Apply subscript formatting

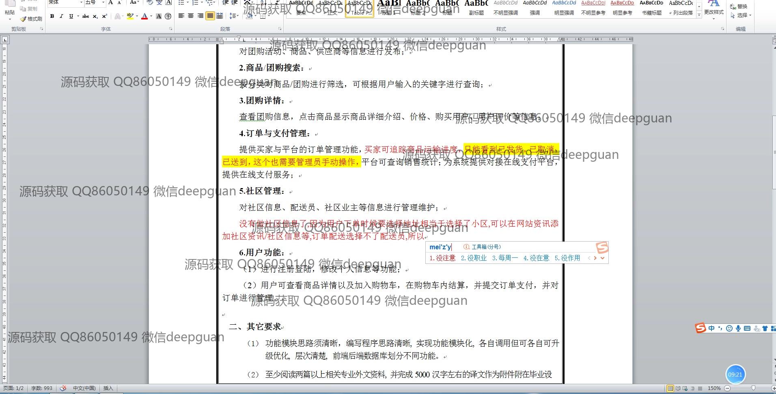pos(95,16)
